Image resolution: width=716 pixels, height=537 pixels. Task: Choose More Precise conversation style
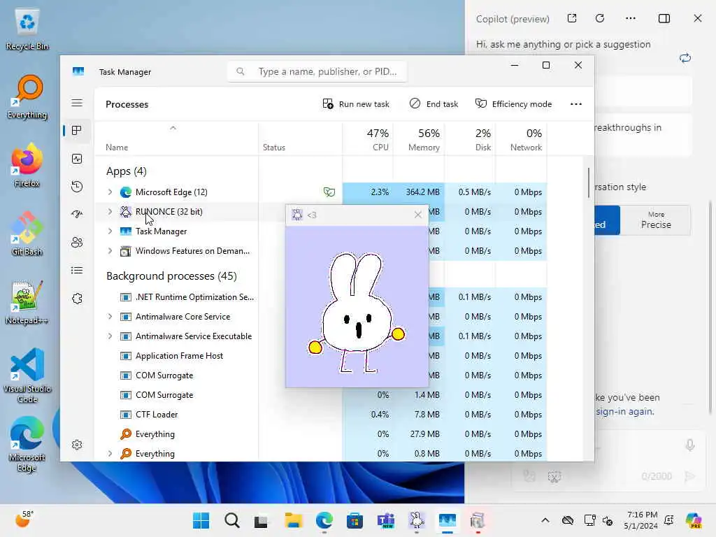coord(656,220)
